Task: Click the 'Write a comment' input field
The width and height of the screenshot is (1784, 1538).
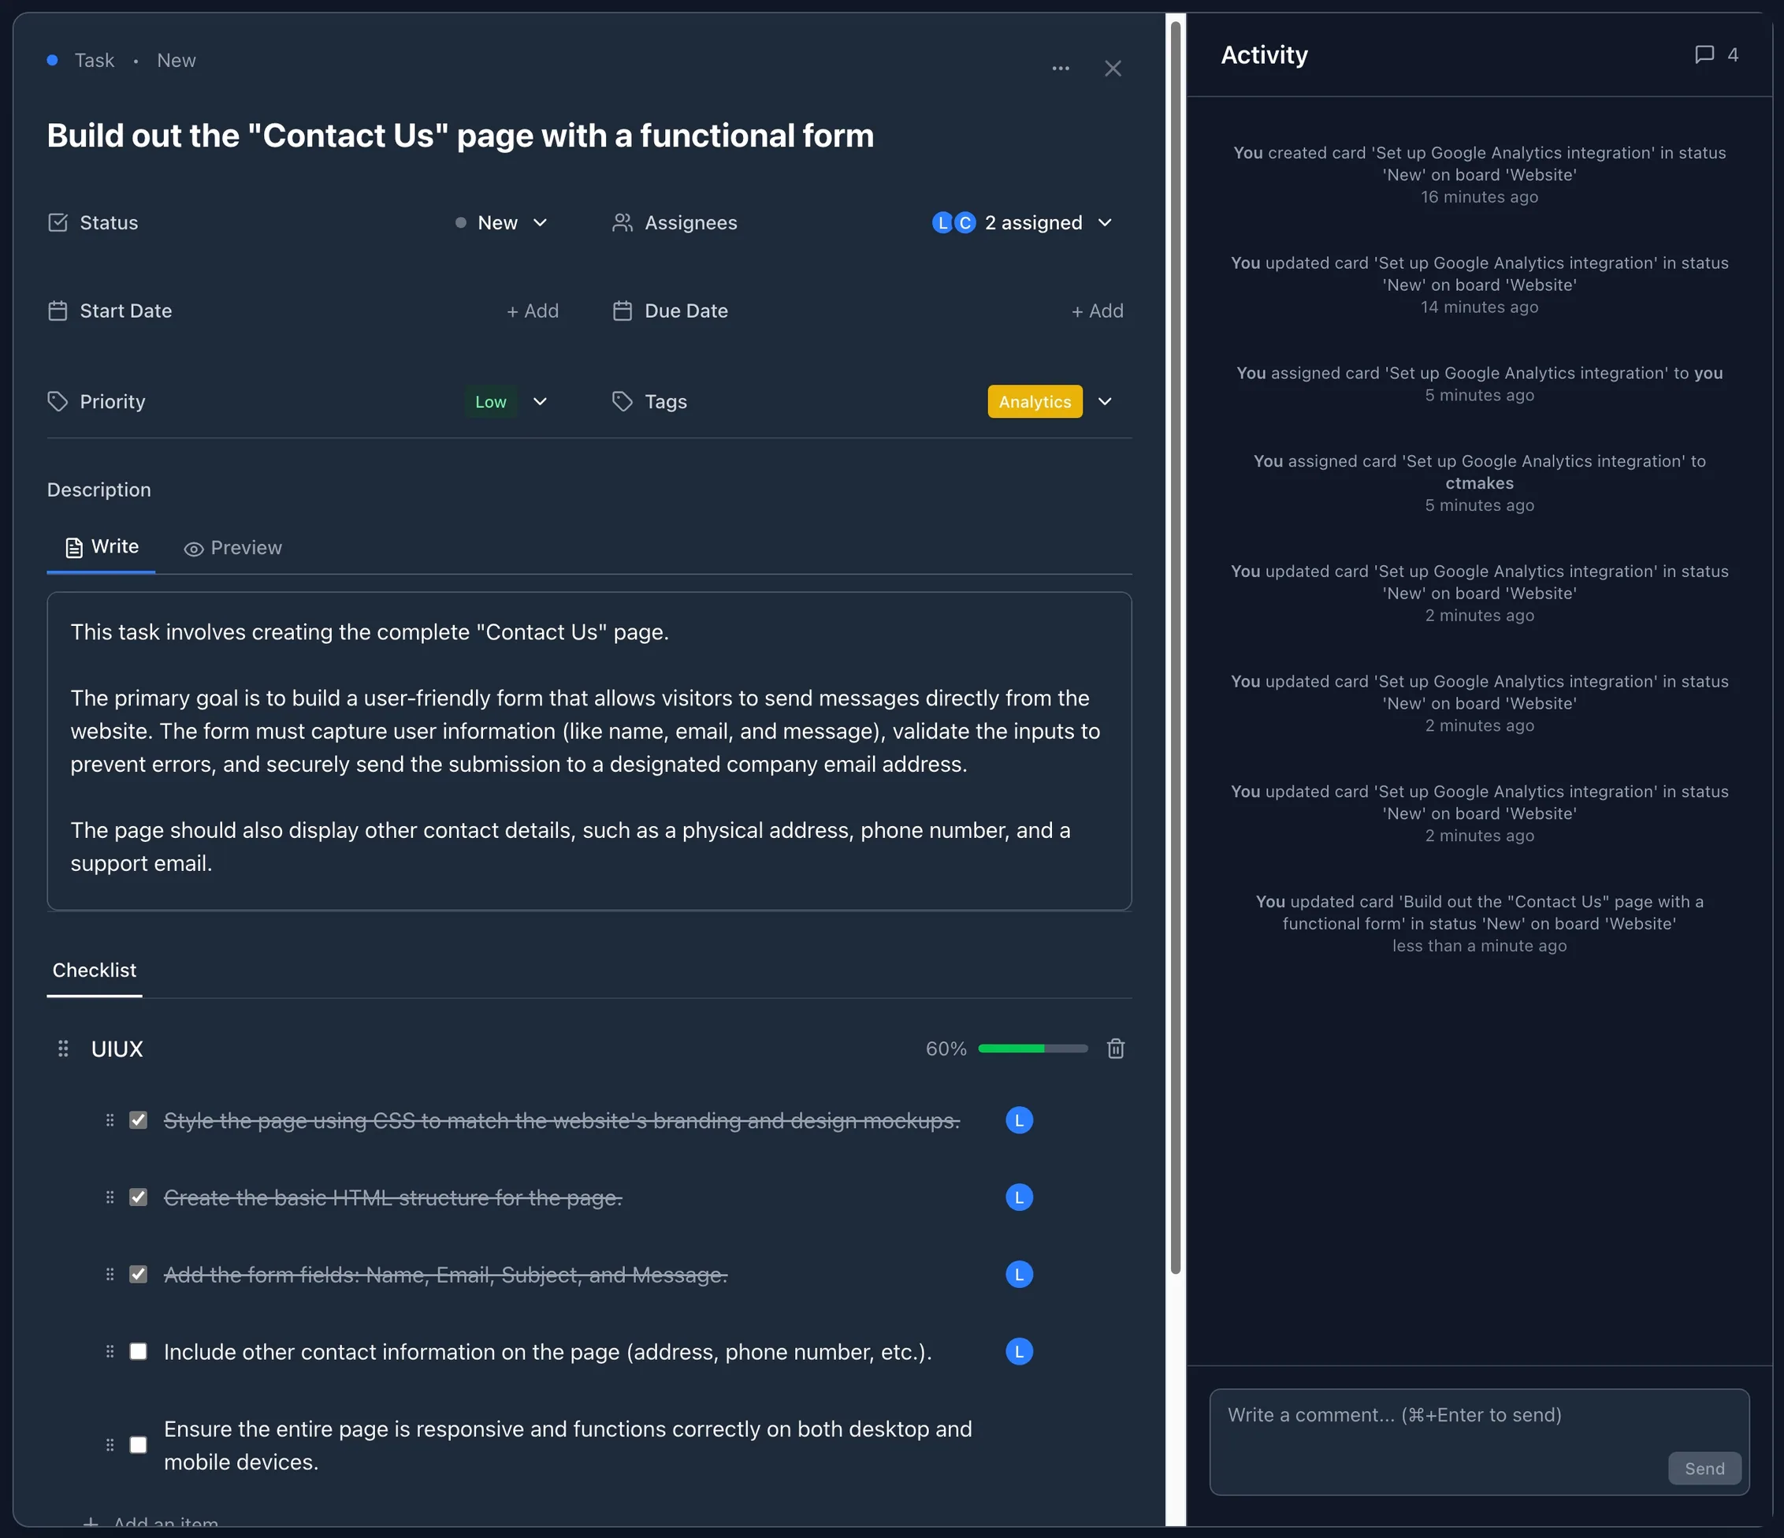Action: click(x=1479, y=1442)
